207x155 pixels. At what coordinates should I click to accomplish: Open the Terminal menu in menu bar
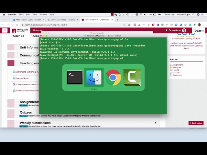[x=12, y=15]
